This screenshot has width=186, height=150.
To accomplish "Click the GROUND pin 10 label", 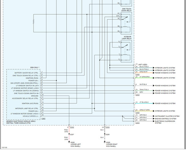I will pyautogui.click(x=35, y=96).
